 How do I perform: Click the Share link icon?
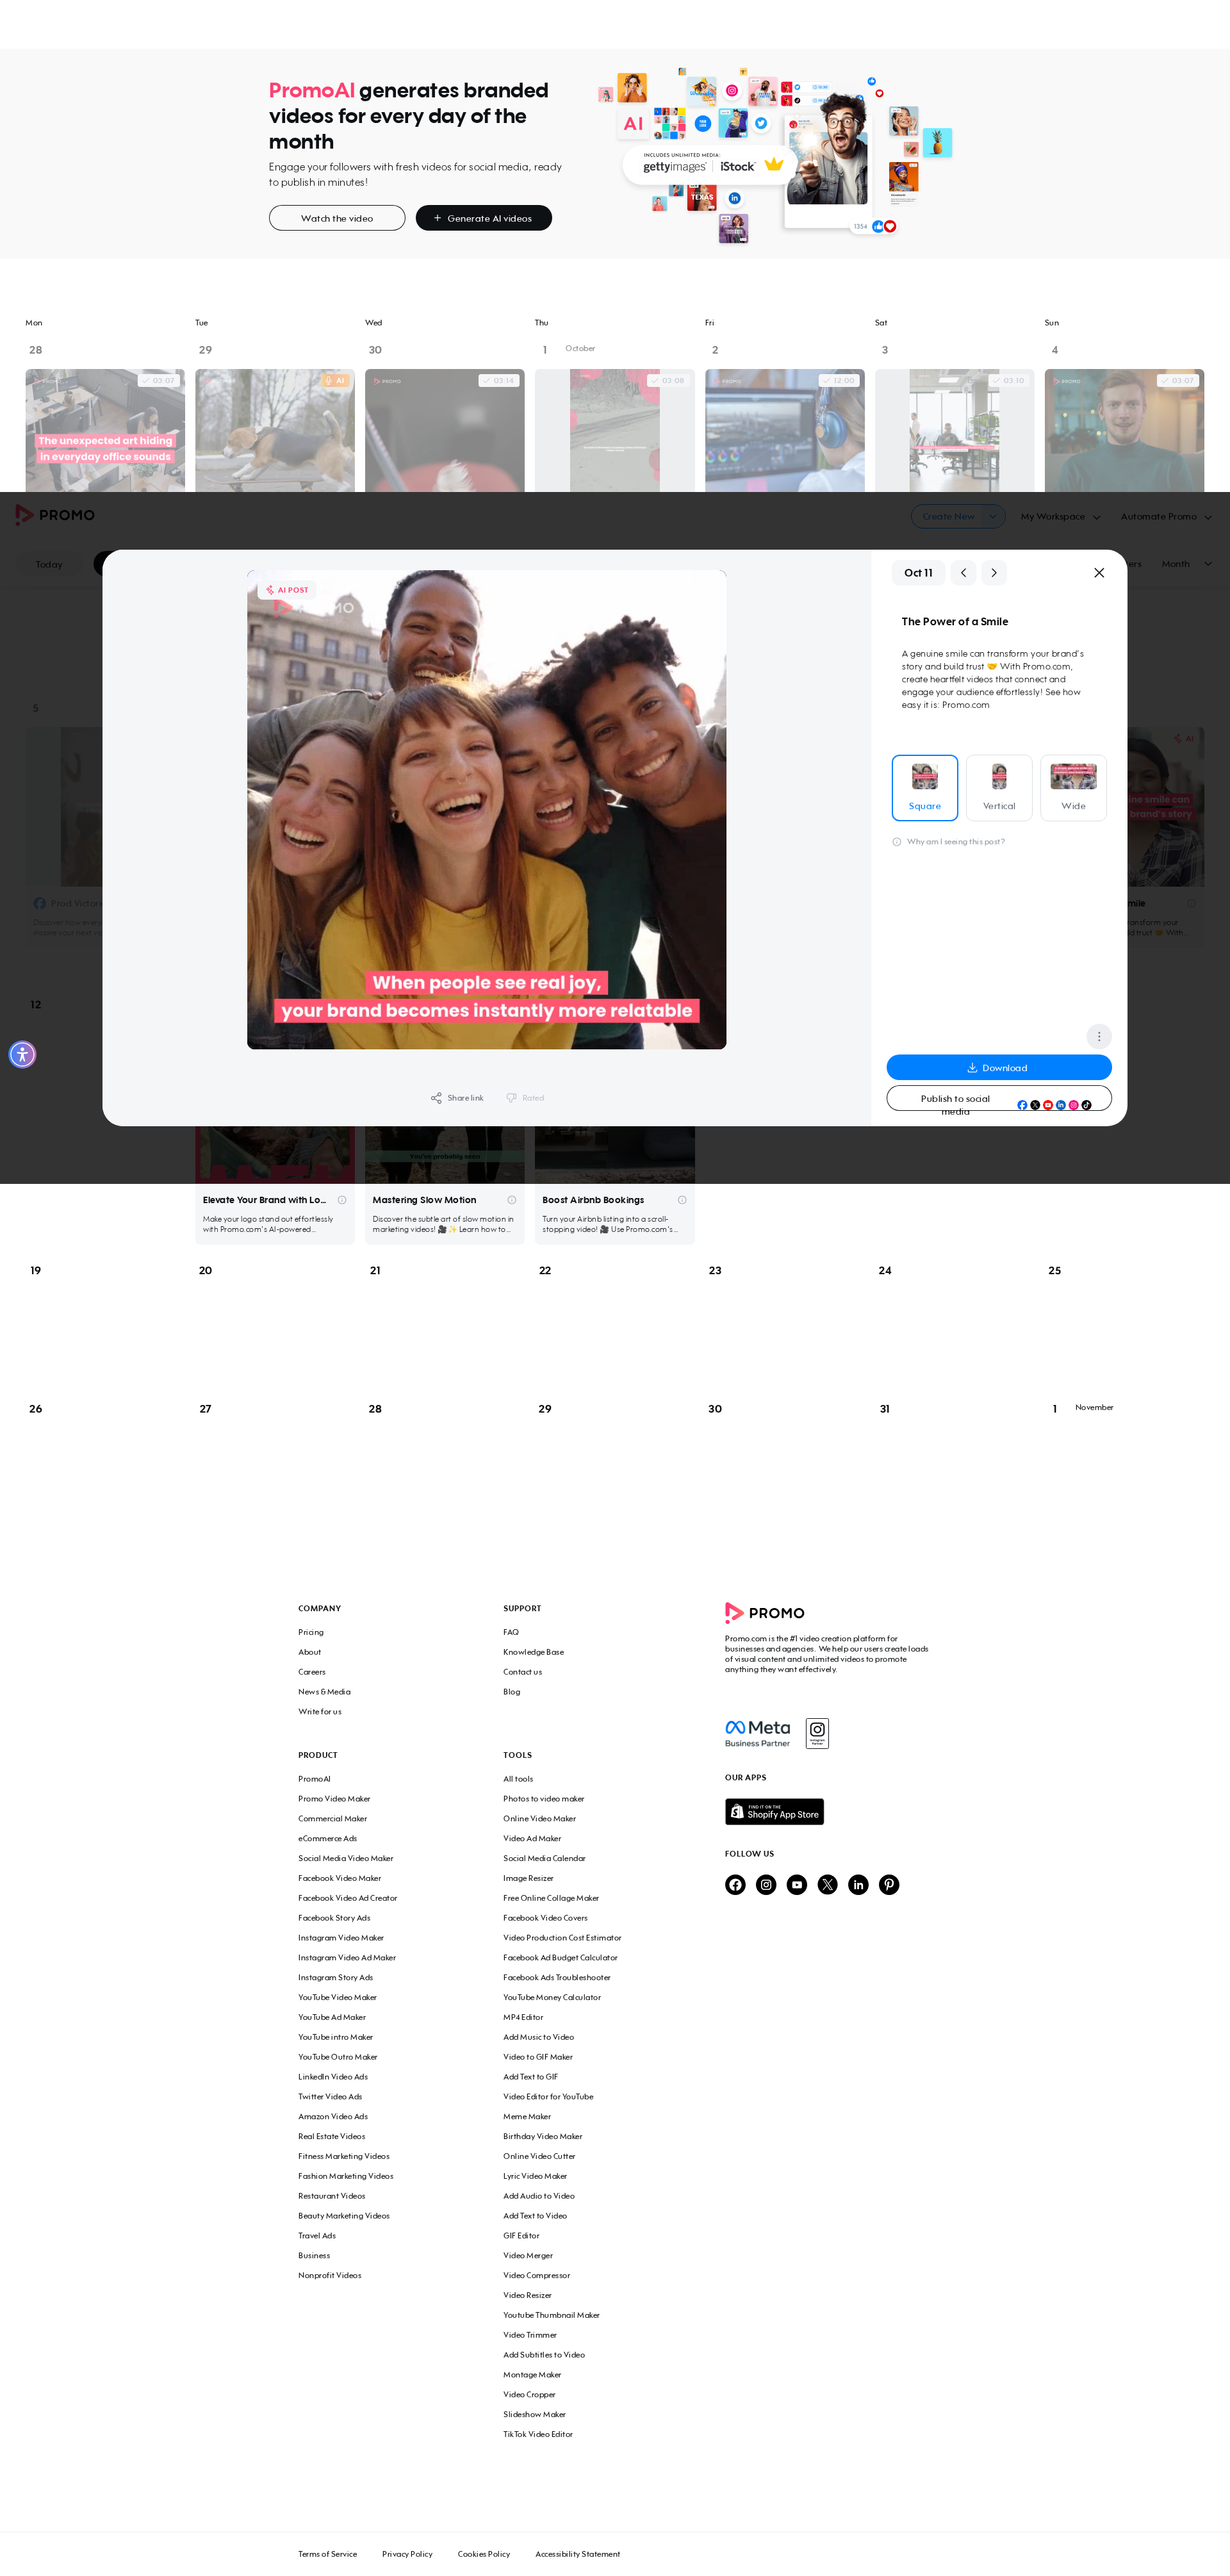tap(436, 1098)
